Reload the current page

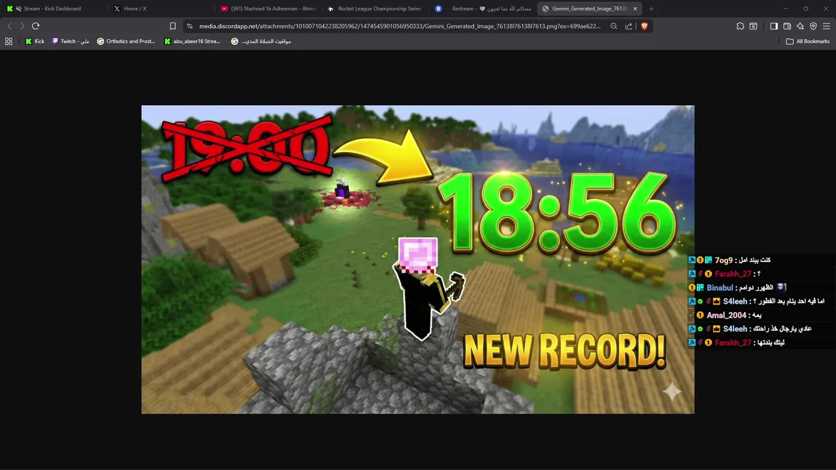35,26
